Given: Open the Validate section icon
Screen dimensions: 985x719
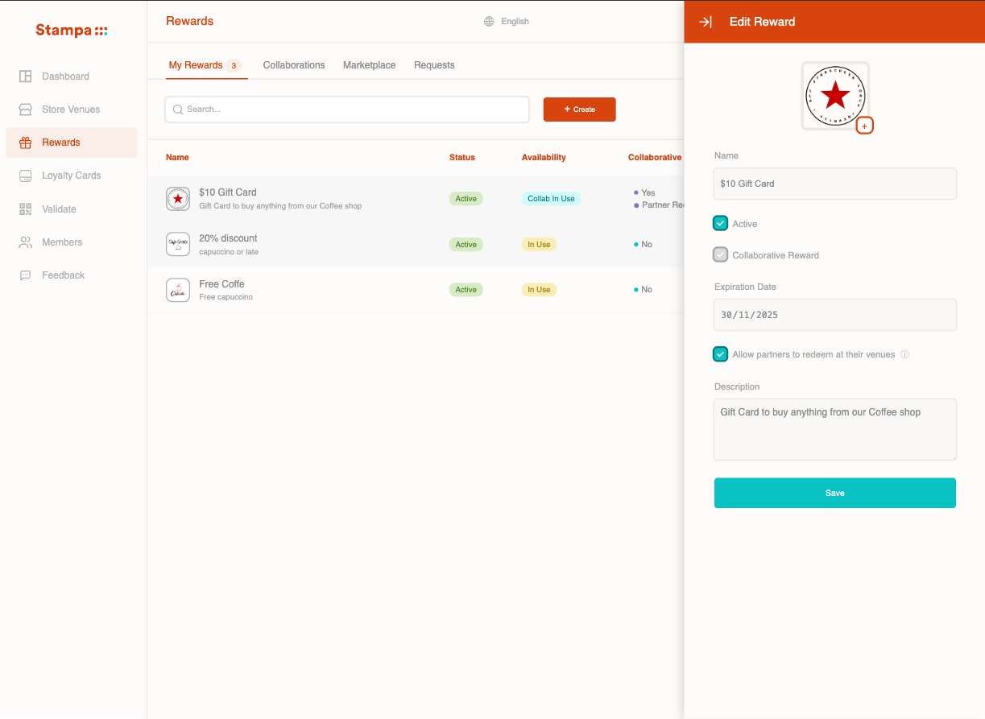Looking at the screenshot, I should coord(25,209).
